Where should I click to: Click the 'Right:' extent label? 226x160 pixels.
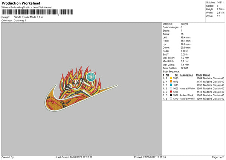tap(166, 41)
